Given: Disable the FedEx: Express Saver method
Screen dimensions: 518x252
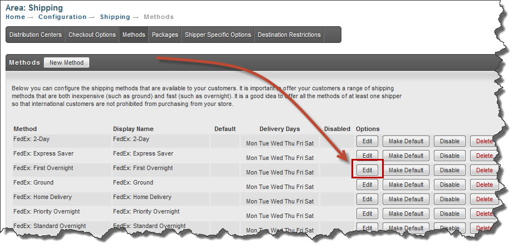Looking at the screenshot, I should tap(449, 156).
